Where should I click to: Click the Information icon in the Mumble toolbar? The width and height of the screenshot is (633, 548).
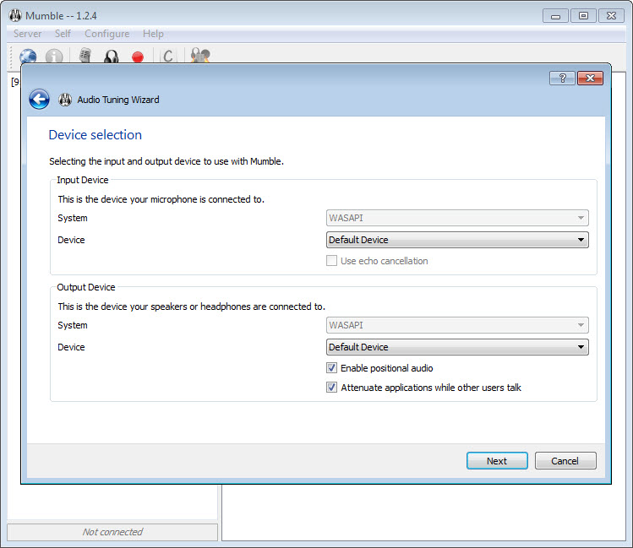pyautogui.click(x=54, y=56)
